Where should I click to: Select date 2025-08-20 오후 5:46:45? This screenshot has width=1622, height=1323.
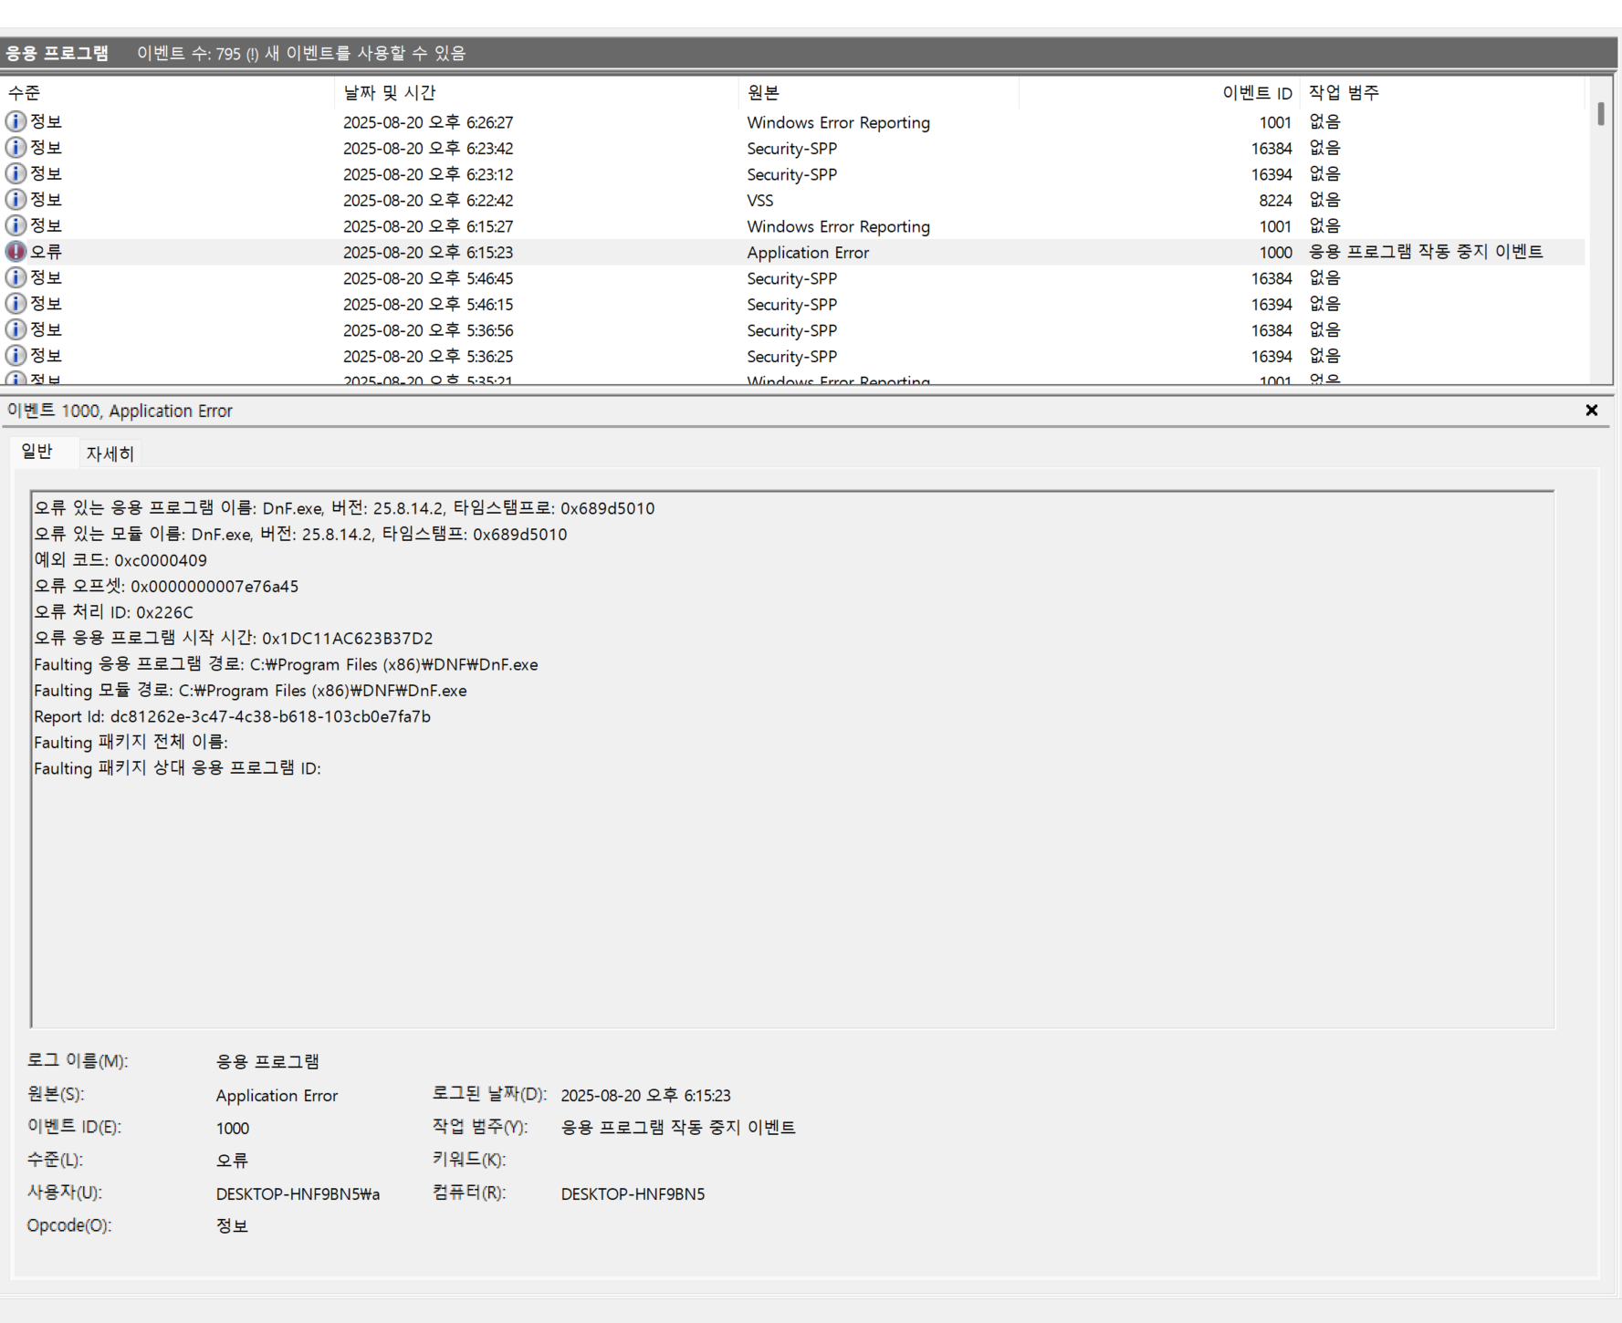428,278
